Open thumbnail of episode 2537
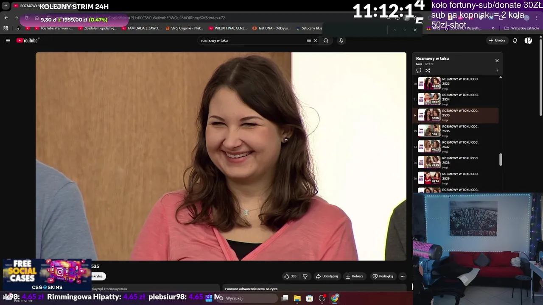This screenshot has width=543, height=305. tap(429, 147)
